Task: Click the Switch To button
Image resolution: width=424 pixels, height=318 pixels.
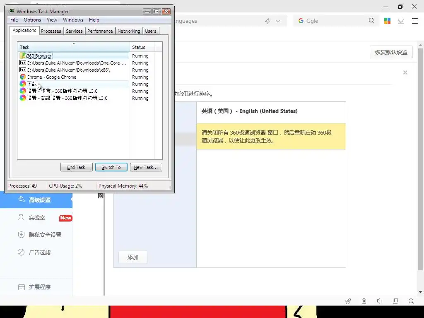Action: 111,167
